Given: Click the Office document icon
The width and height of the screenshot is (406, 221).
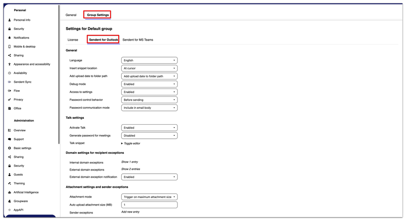Looking at the screenshot, I should coord(10,108).
